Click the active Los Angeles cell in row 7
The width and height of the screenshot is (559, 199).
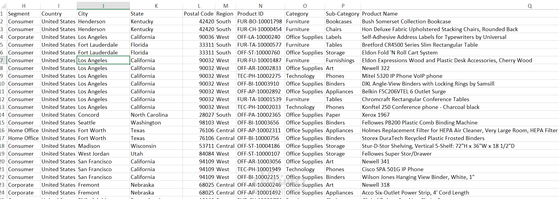coord(103,60)
